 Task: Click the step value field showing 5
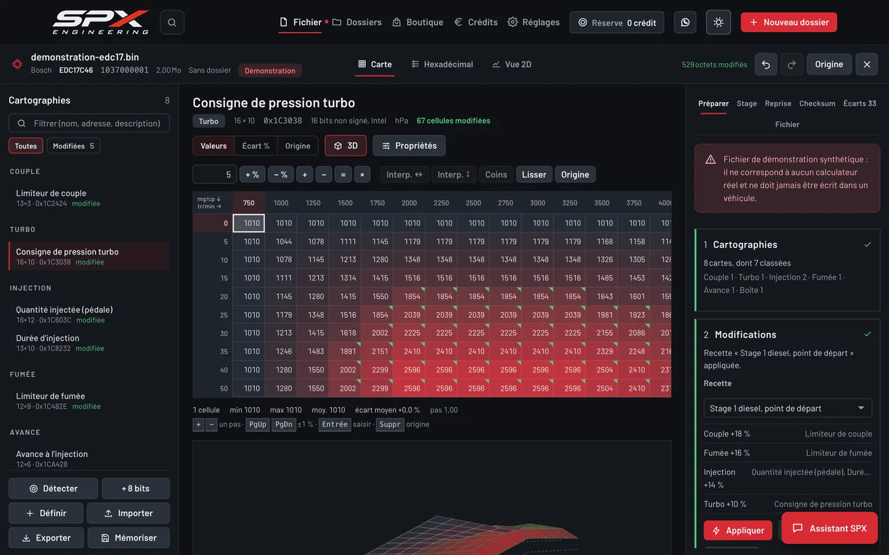pyautogui.click(x=215, y=175)
